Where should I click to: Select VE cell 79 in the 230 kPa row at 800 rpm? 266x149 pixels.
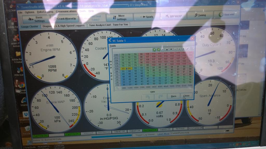pyautogui.click(x=123, y=55)
